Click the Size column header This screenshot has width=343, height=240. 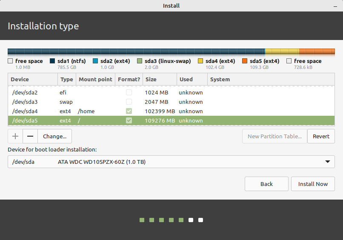pos(160,79)
